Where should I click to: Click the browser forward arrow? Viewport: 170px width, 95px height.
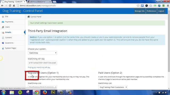coord(6,6)
